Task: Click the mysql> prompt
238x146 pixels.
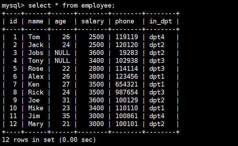Action: tap(13, 5)
